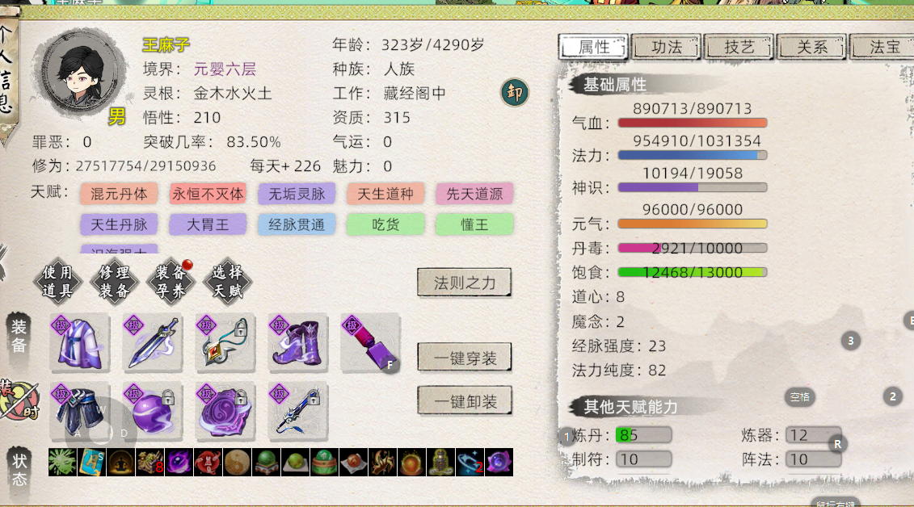Click the purple orb equipment slot
Screen dimensions: 914x507
point(153,412)
